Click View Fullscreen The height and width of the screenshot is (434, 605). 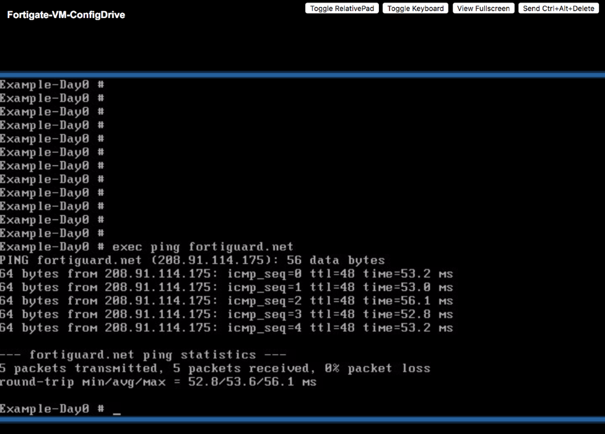483,8
